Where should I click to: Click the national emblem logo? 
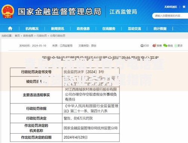tap(8, 11)
